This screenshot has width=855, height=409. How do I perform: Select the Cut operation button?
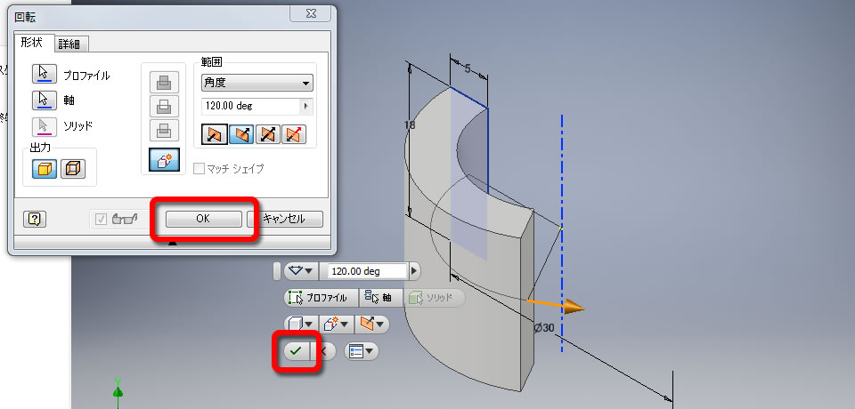click(x=164, y=106)
